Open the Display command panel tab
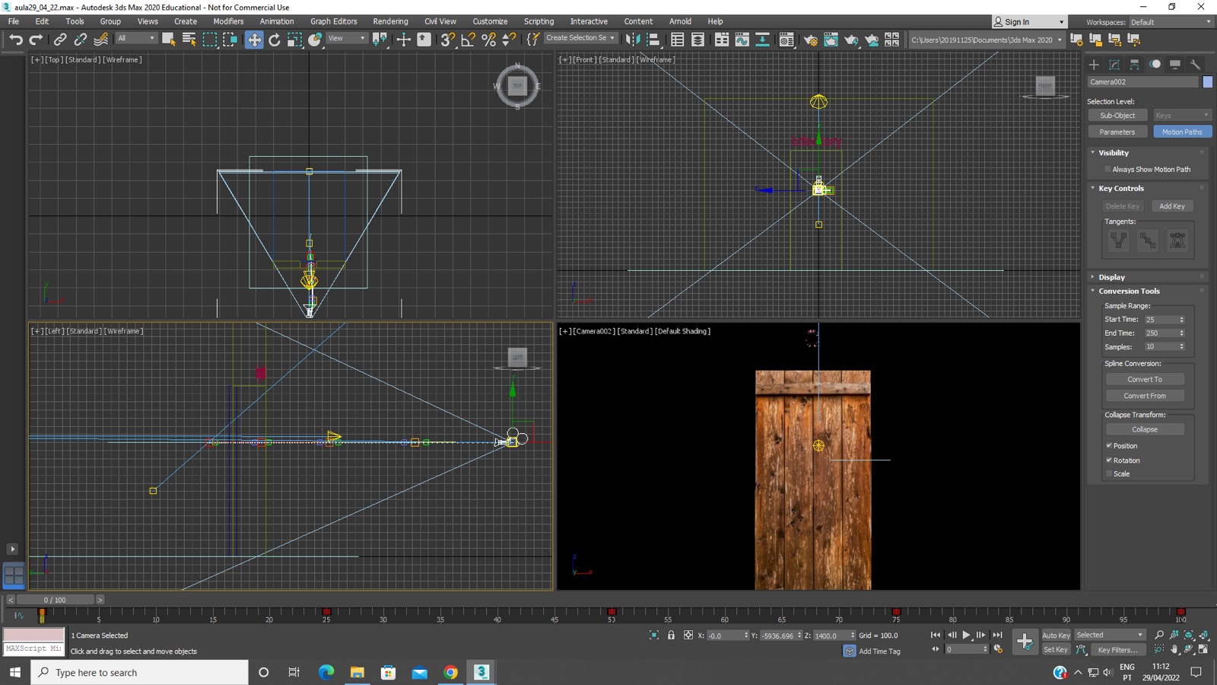Viewport: 1217px width, 685px height. [1175, 65]
